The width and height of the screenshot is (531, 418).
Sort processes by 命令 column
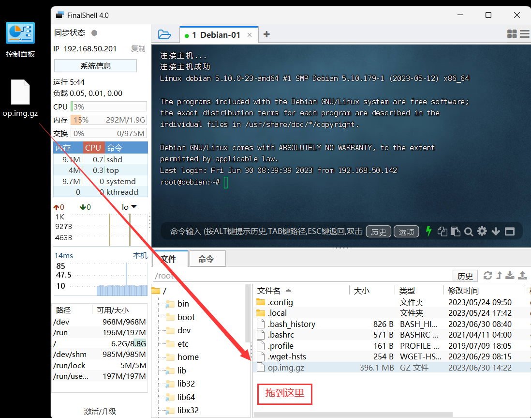click(x=126, y=148)
